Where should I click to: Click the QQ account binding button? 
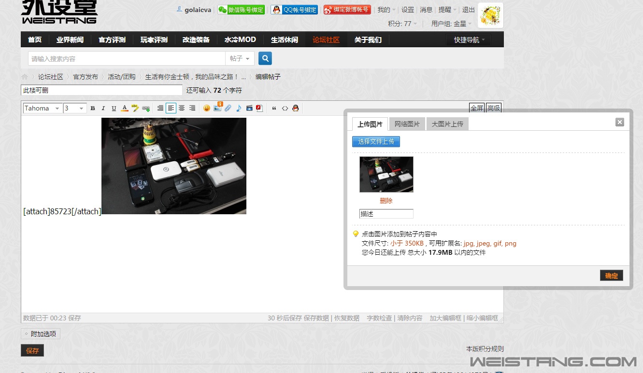[294, 10]
